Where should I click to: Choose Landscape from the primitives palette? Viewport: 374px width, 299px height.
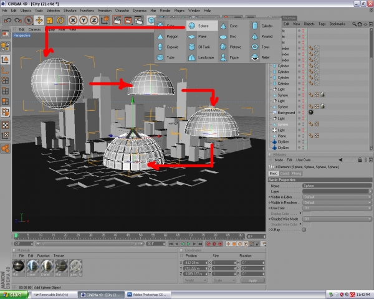pyautogui.click(x=202, y=57)
